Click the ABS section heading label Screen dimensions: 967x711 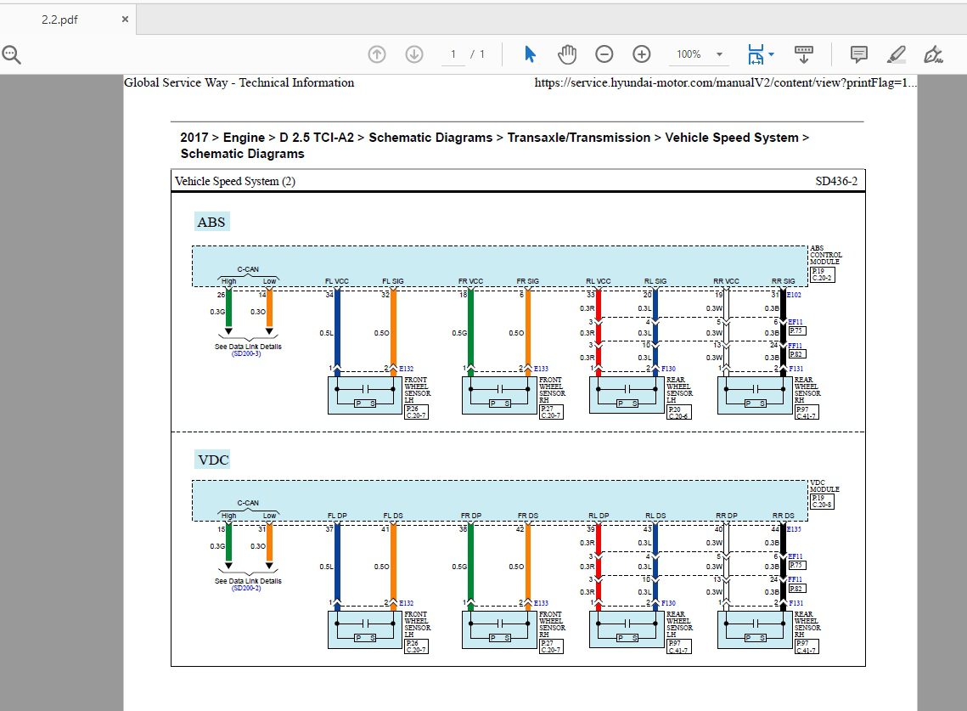(x=211, y=223)
